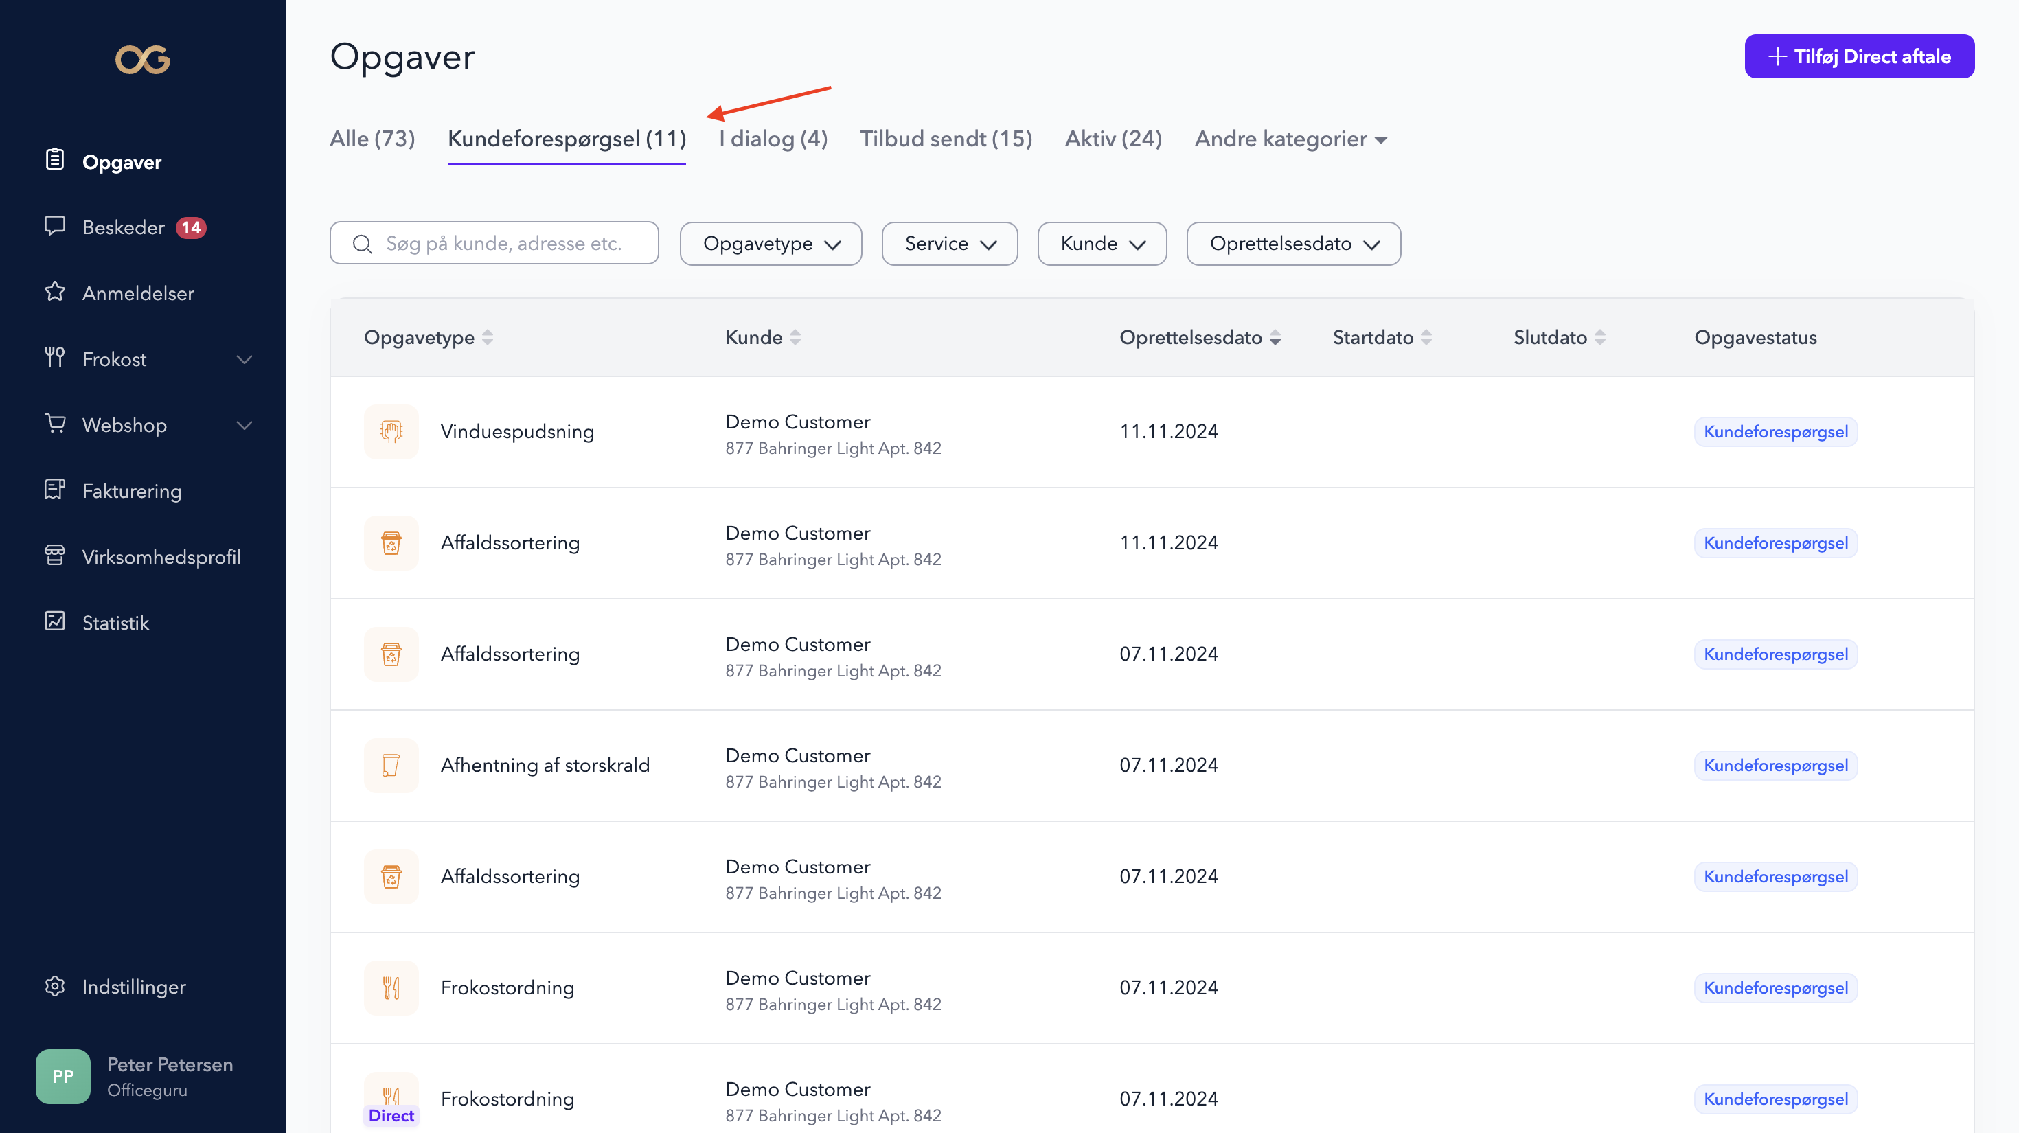Viewport: 2019px width, 1133px height.
Task: Select the Tilbud sendt (15) tab
Action: tap(945, 139)
